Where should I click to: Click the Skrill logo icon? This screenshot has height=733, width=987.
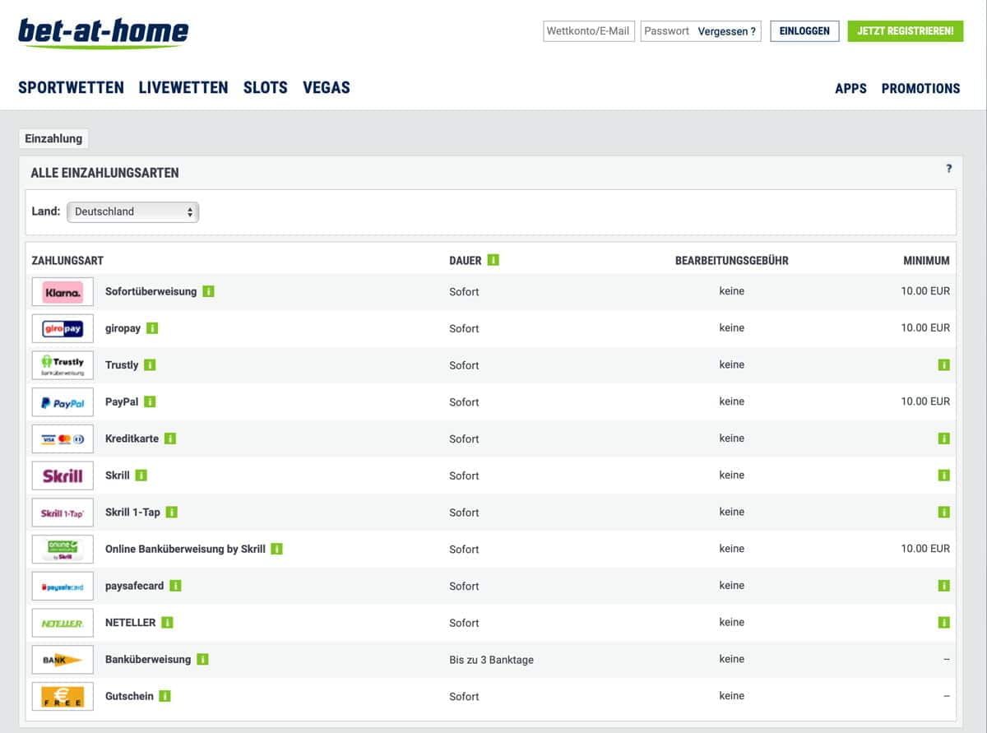pos(63,476)
